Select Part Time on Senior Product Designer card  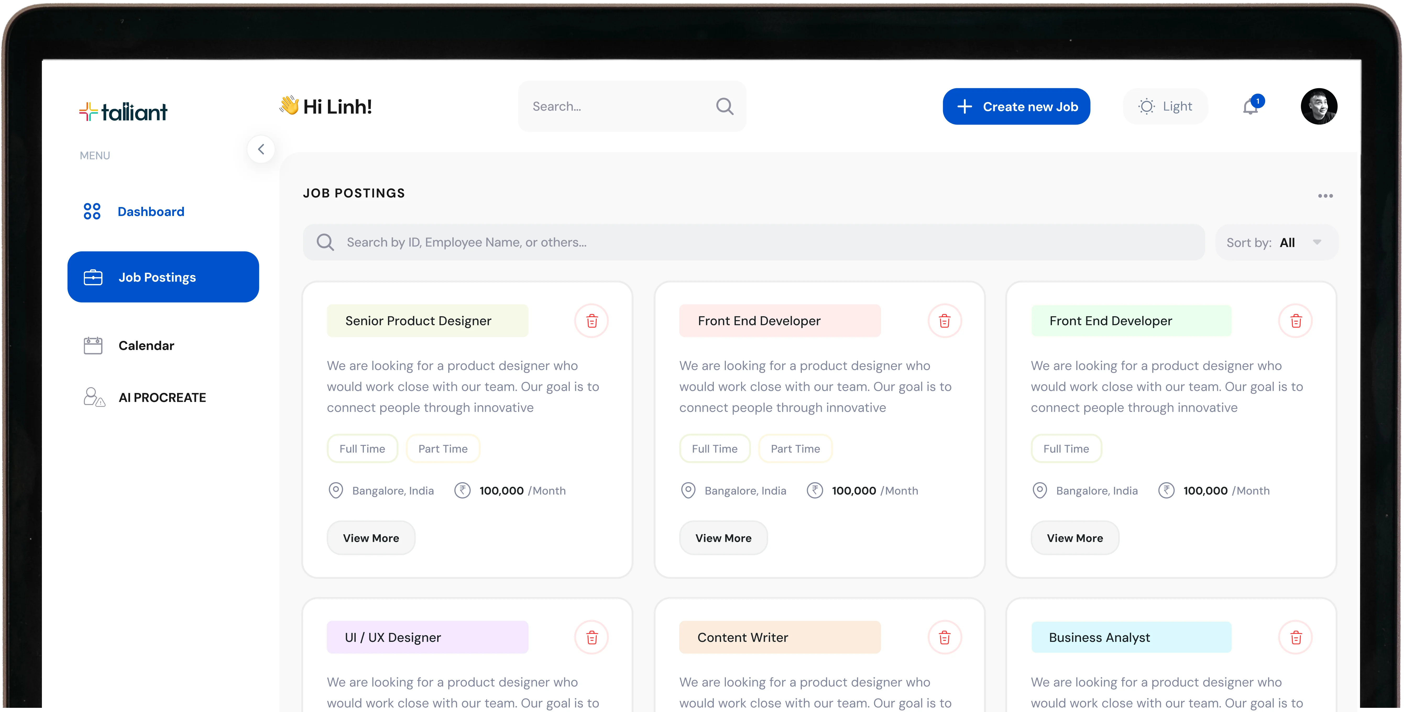443,448
